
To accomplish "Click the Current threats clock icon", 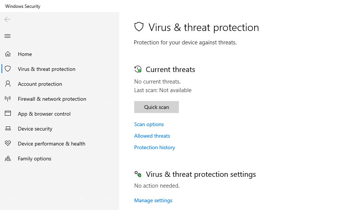I will click(138, 69).
